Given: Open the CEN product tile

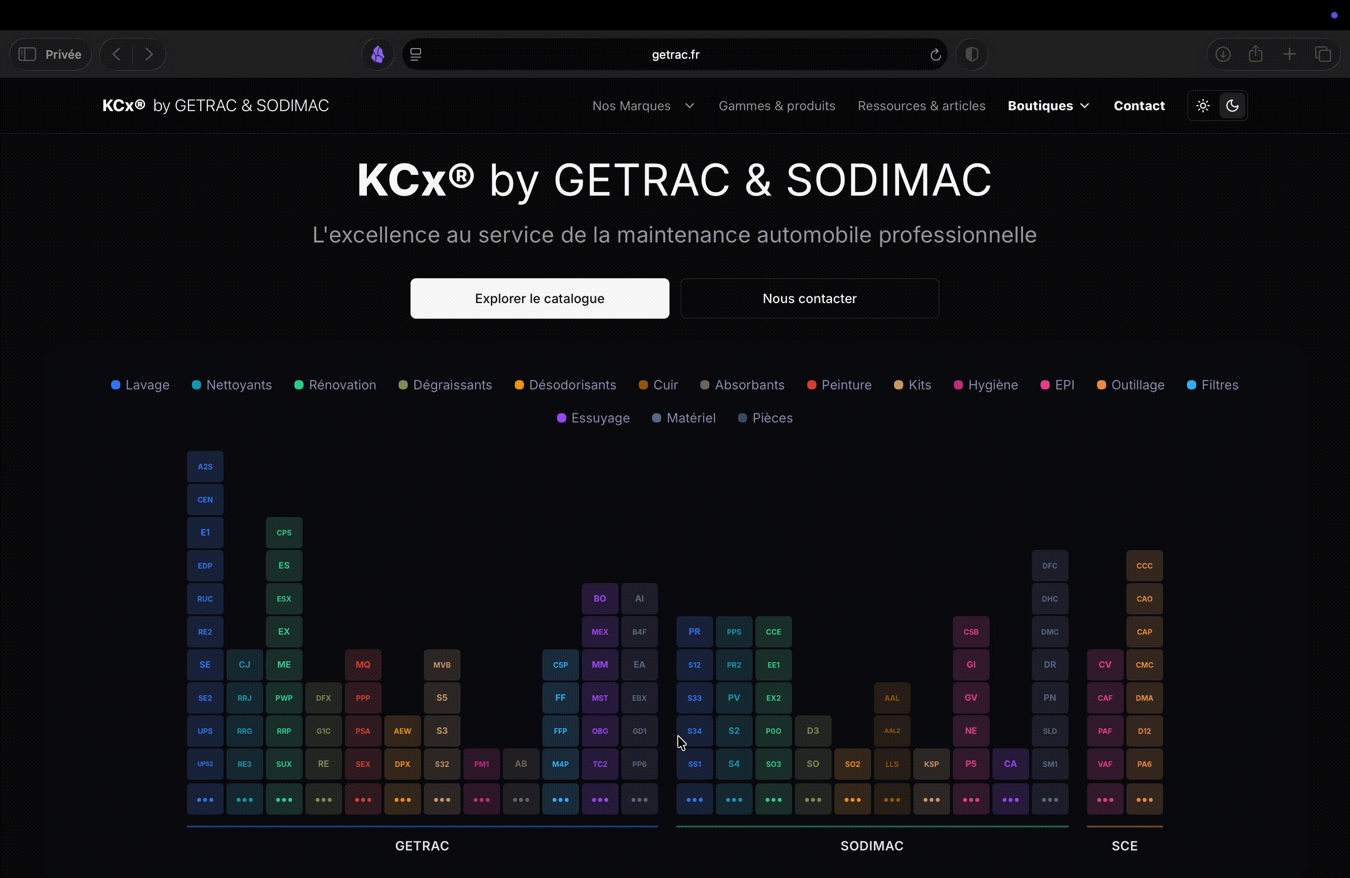Looking at the screenshot, I should pos(205,500).
